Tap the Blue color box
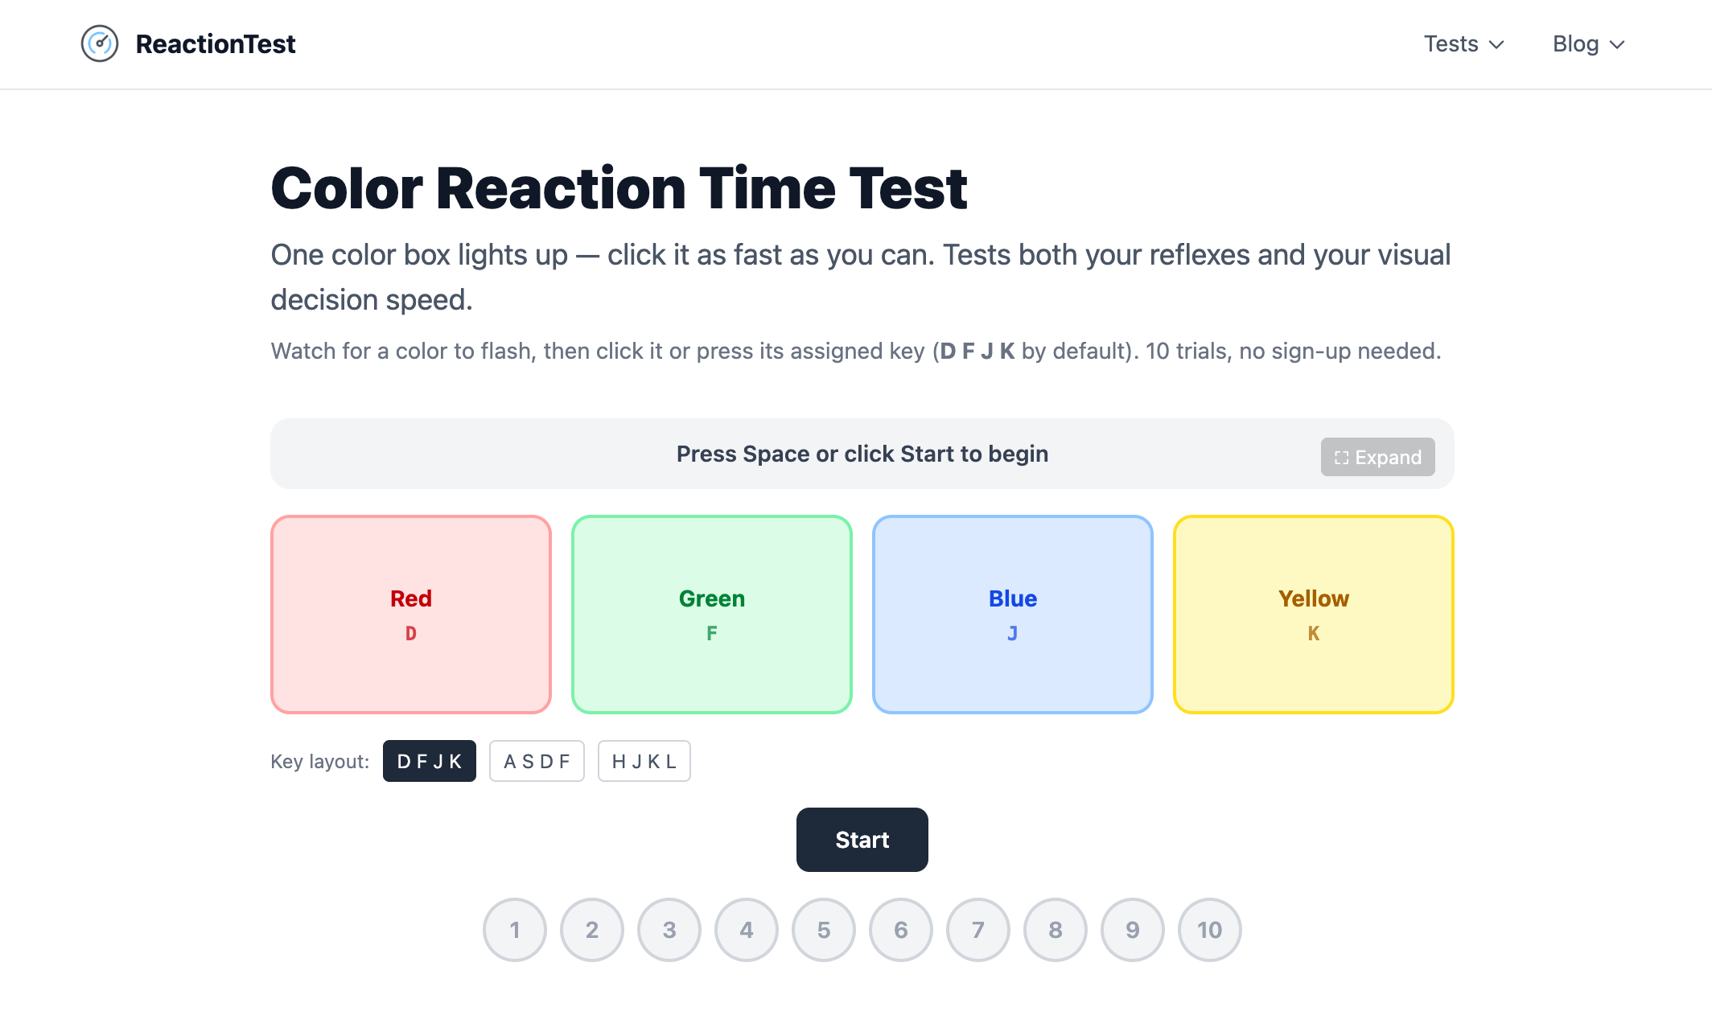Screen dimensions: 1712x1028 coord(1013,615)
